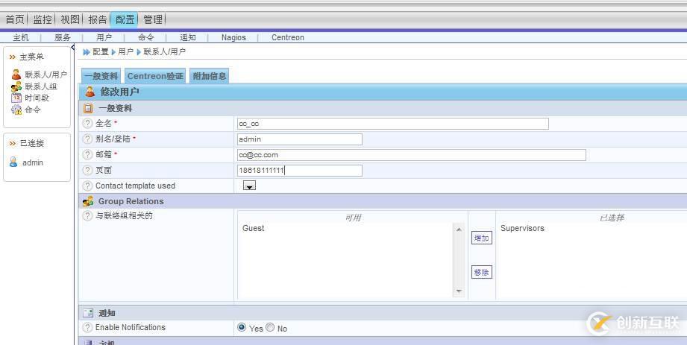The image size is (687, 345).
Task: Open the 首页 top menu
Action: pyautogui.click(x=15, y=19)
